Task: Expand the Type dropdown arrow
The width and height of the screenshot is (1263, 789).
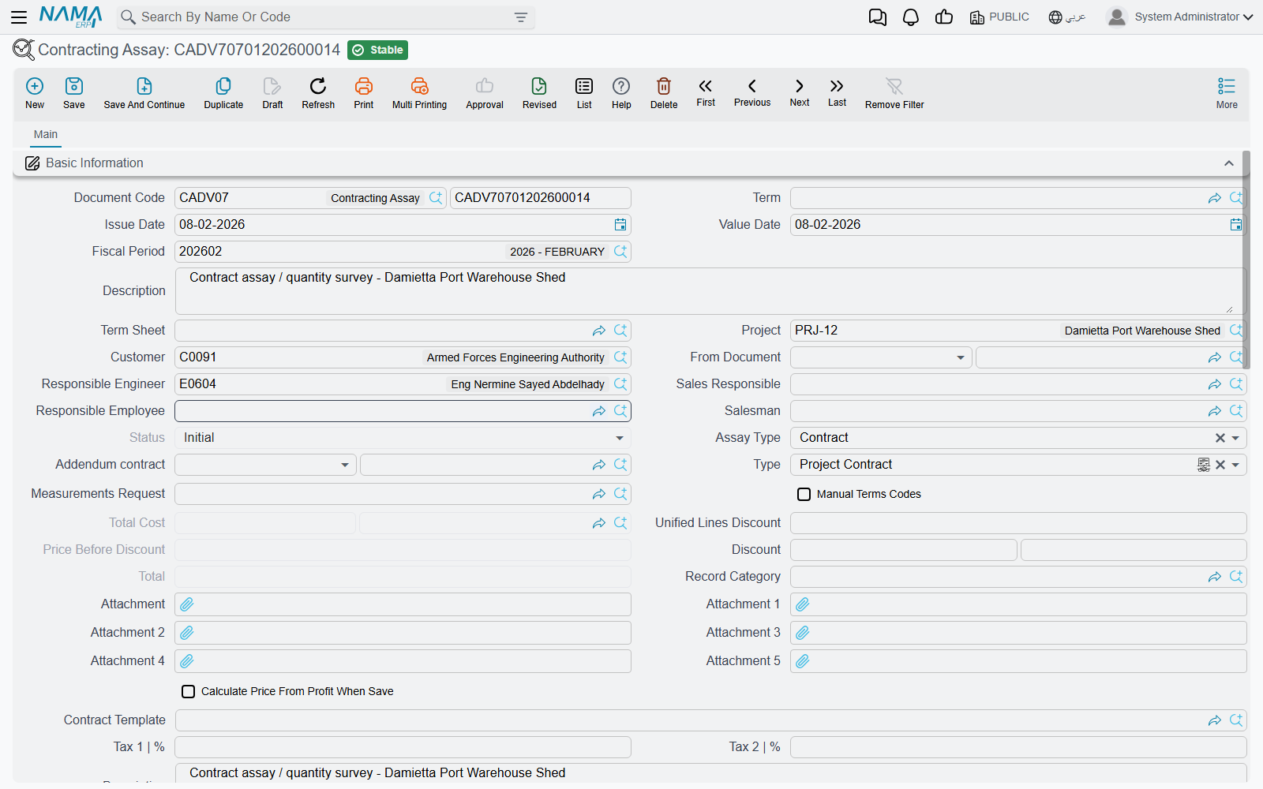Action: point(1235,465)
